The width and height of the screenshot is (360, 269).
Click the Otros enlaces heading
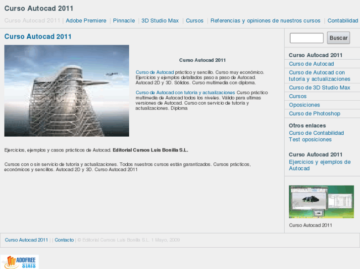point(307,126)
